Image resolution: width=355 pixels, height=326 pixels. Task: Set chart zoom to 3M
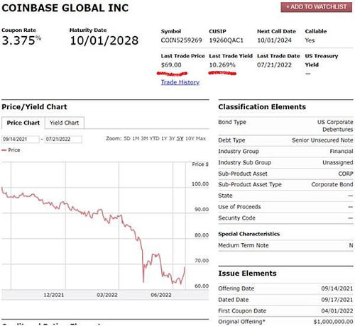coord(144,138)
